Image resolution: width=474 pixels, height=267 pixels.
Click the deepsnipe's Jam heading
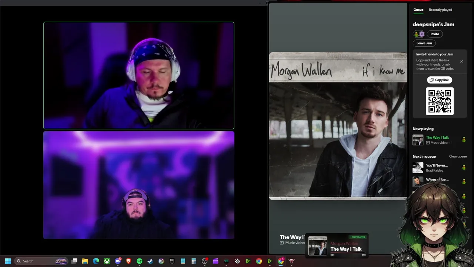(x=433, y=24)
